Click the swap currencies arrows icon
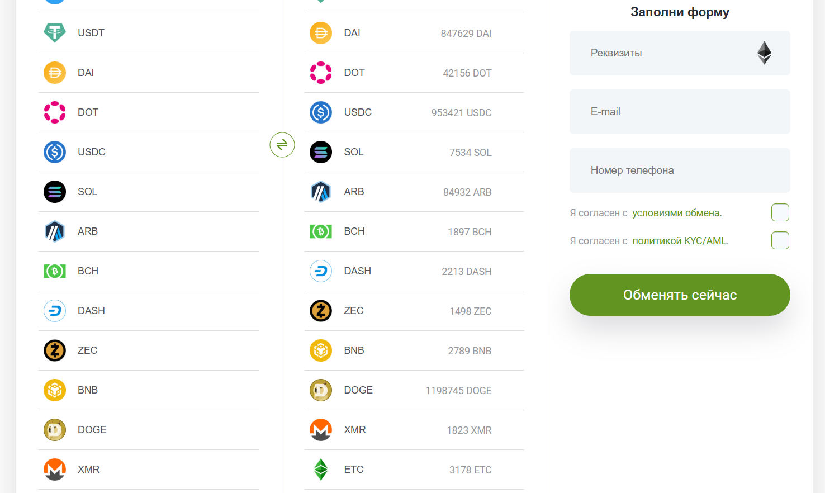Viewport: 825px width, 493px height. [282, 145]
